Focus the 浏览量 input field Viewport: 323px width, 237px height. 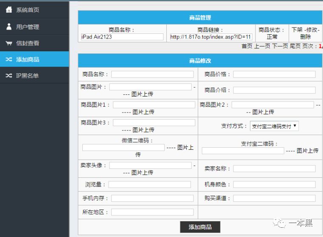[149, 185]
